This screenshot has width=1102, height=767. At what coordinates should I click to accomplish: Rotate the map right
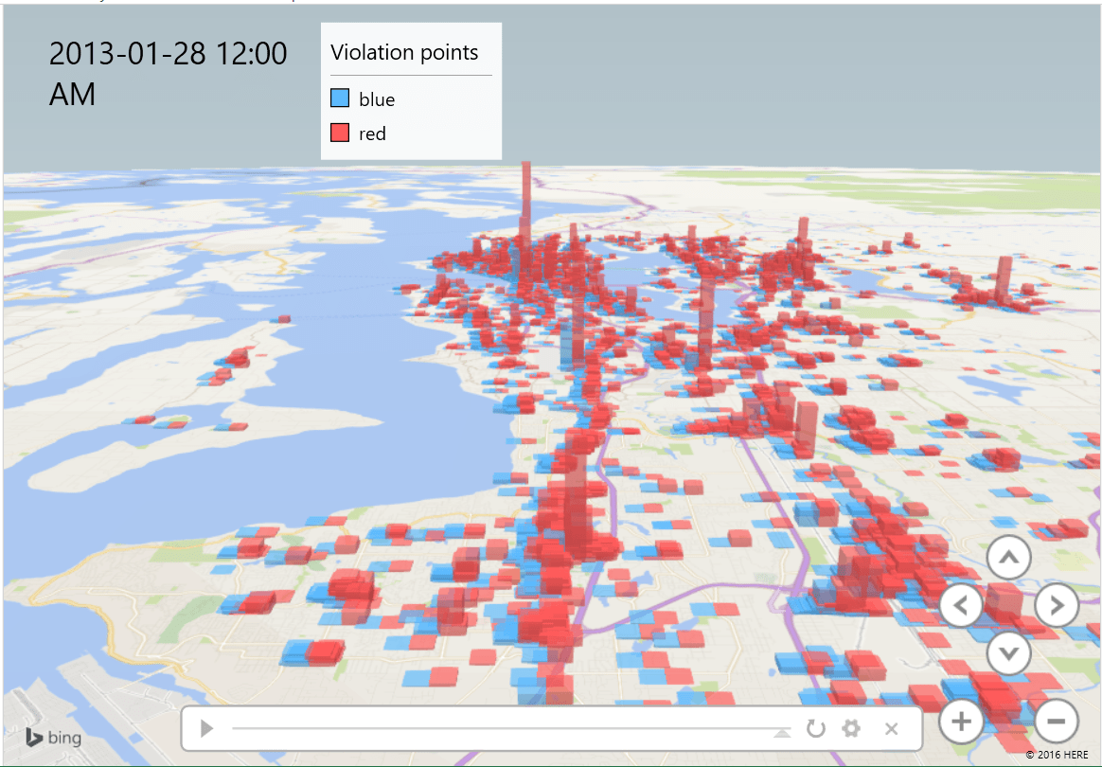tap(1057, 605)
